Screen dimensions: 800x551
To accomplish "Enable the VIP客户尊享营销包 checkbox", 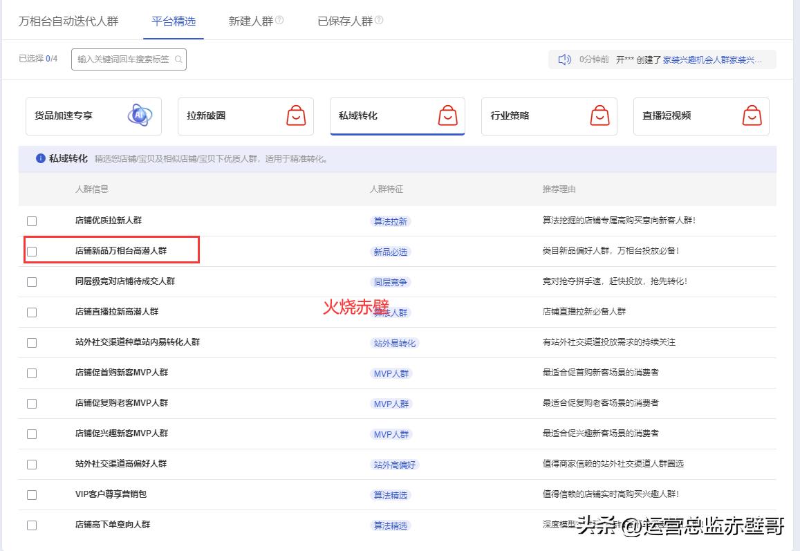I will [x=31, y=495].
